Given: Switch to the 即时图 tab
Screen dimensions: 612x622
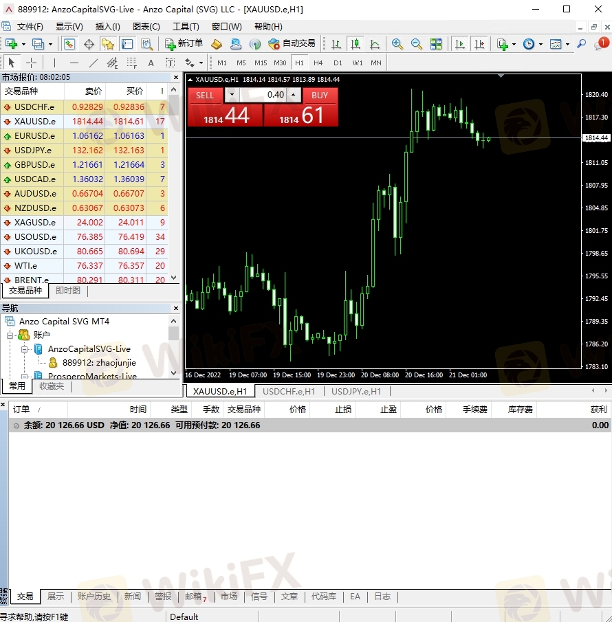Looking at the screenshot, I should tap(68, 290).
